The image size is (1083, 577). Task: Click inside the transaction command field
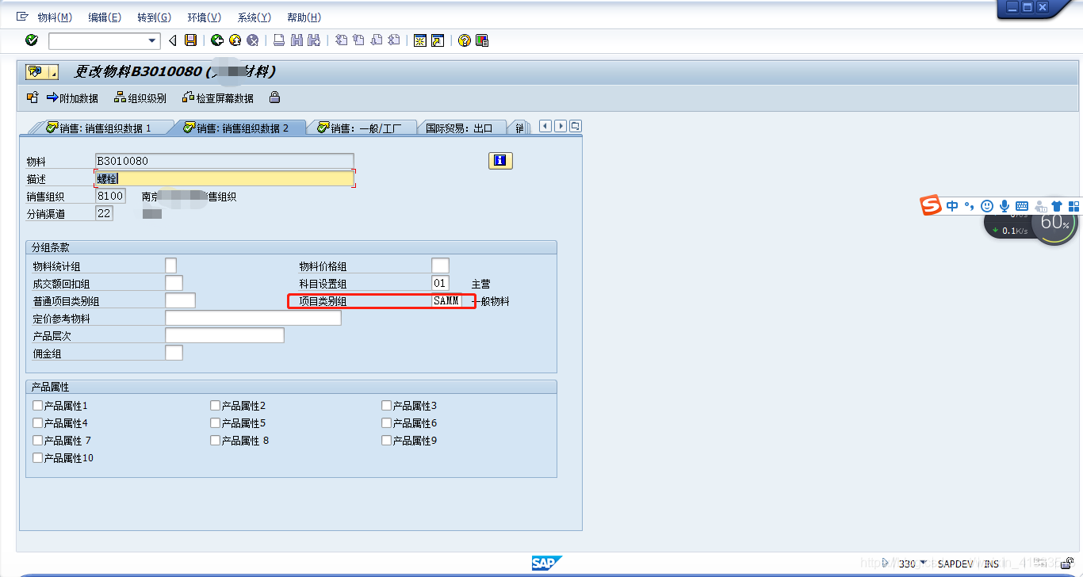pyautogui.click(x=98, y=40)
